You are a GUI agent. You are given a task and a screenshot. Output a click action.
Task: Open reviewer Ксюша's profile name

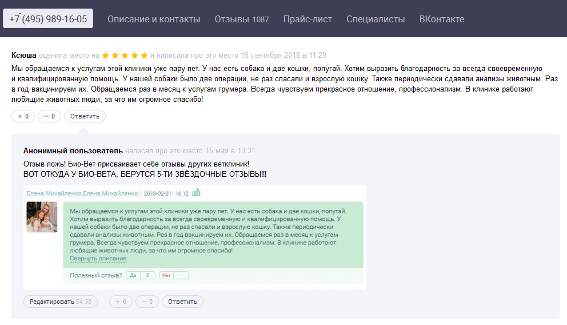[24, 55]
